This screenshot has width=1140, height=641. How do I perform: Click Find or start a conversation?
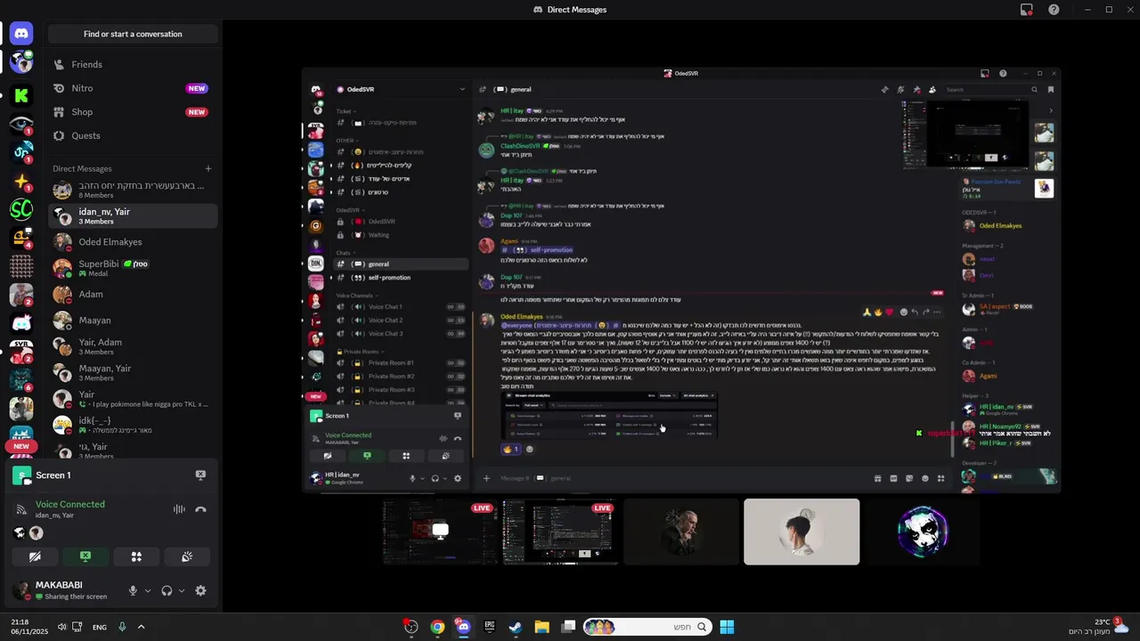[x=133, y=34]
